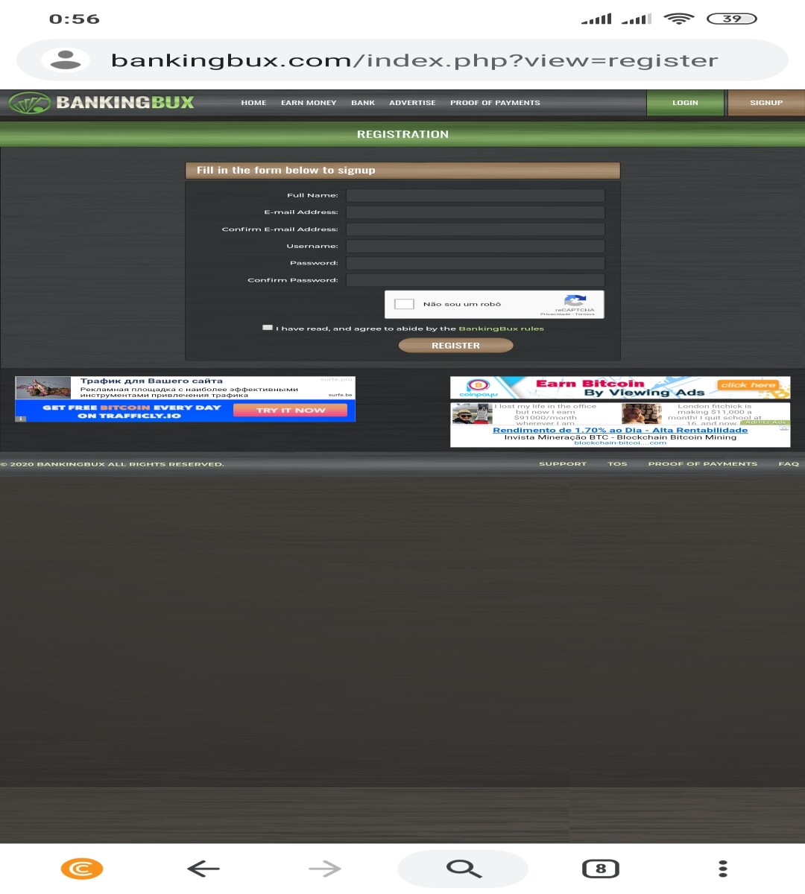Click the copyright 2020 BankingBux text

[x=112, y=464]
